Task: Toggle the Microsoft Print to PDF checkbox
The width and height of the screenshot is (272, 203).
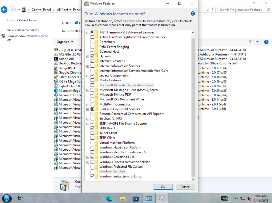Action: (92, 95)
